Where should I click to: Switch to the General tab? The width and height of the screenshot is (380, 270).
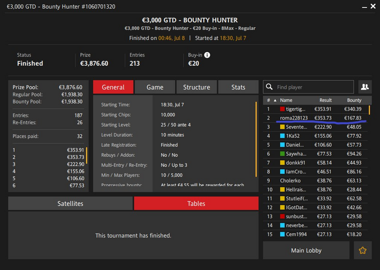113,87
